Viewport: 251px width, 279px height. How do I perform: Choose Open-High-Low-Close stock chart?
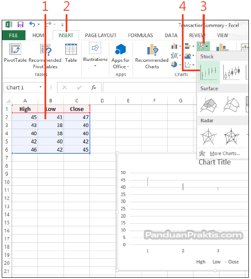[232, 72]
